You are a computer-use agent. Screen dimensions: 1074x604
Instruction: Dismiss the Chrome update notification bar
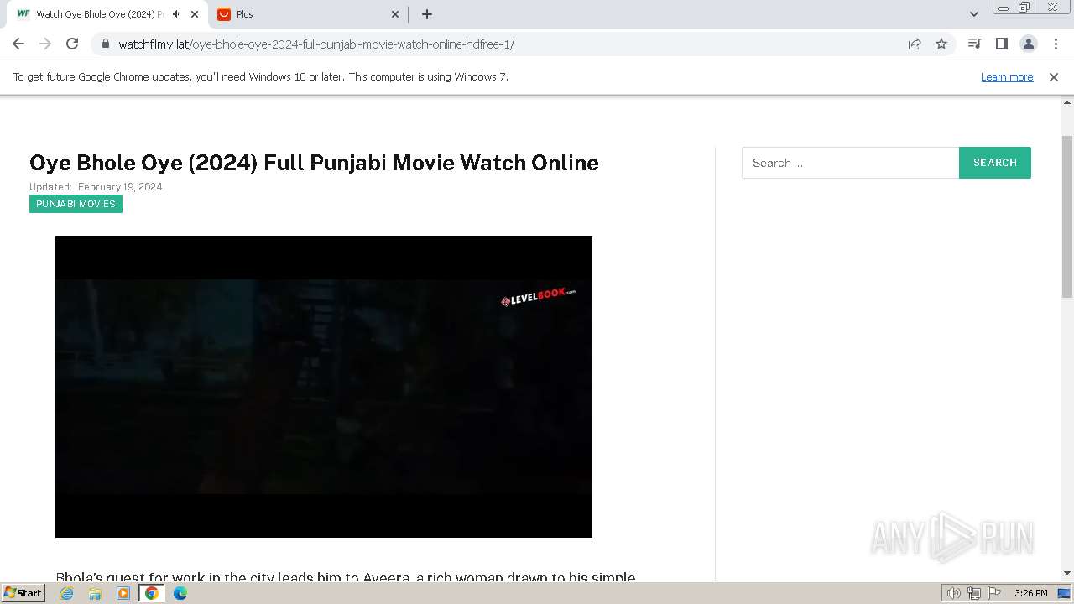click(1054, 77)
